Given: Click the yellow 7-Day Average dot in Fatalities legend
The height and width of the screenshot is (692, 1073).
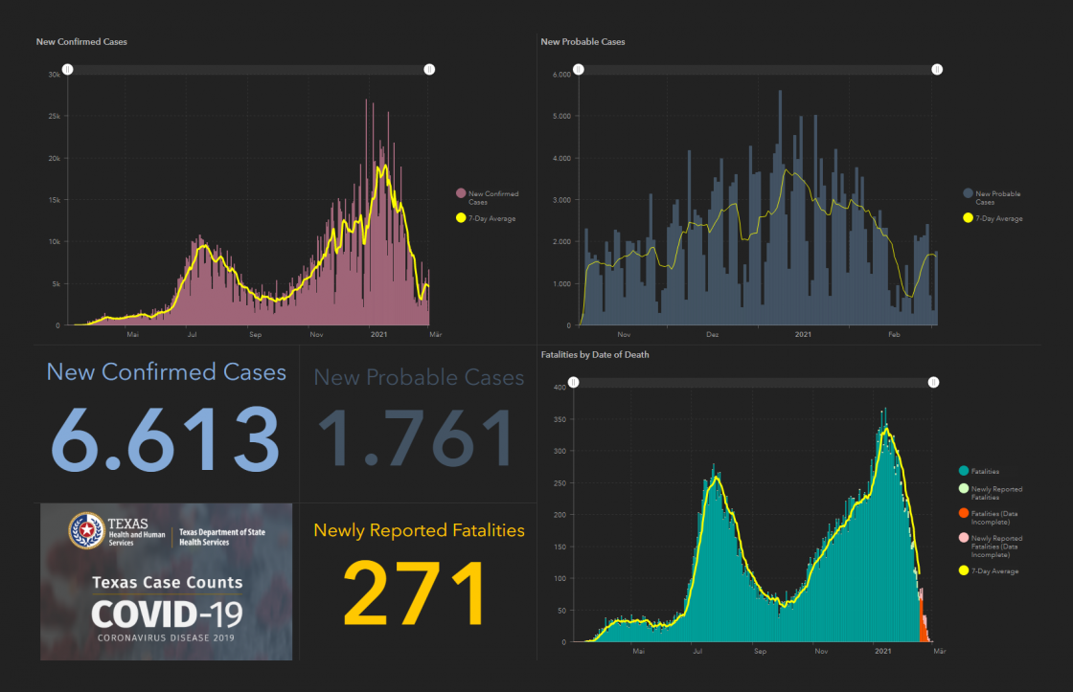Looking at the screenshot, I should click(x=964, y=571).
